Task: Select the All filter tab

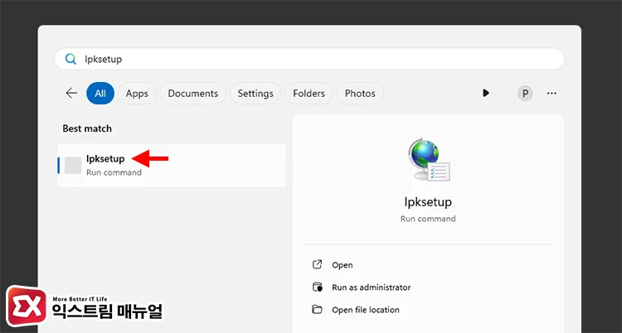Action: pos(100,94)
